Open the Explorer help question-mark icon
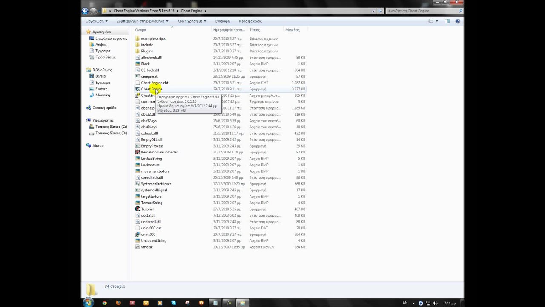The width and height of the screenshot is (545, 307). click(458, 21)
